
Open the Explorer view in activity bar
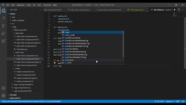[x=3, y=11]
